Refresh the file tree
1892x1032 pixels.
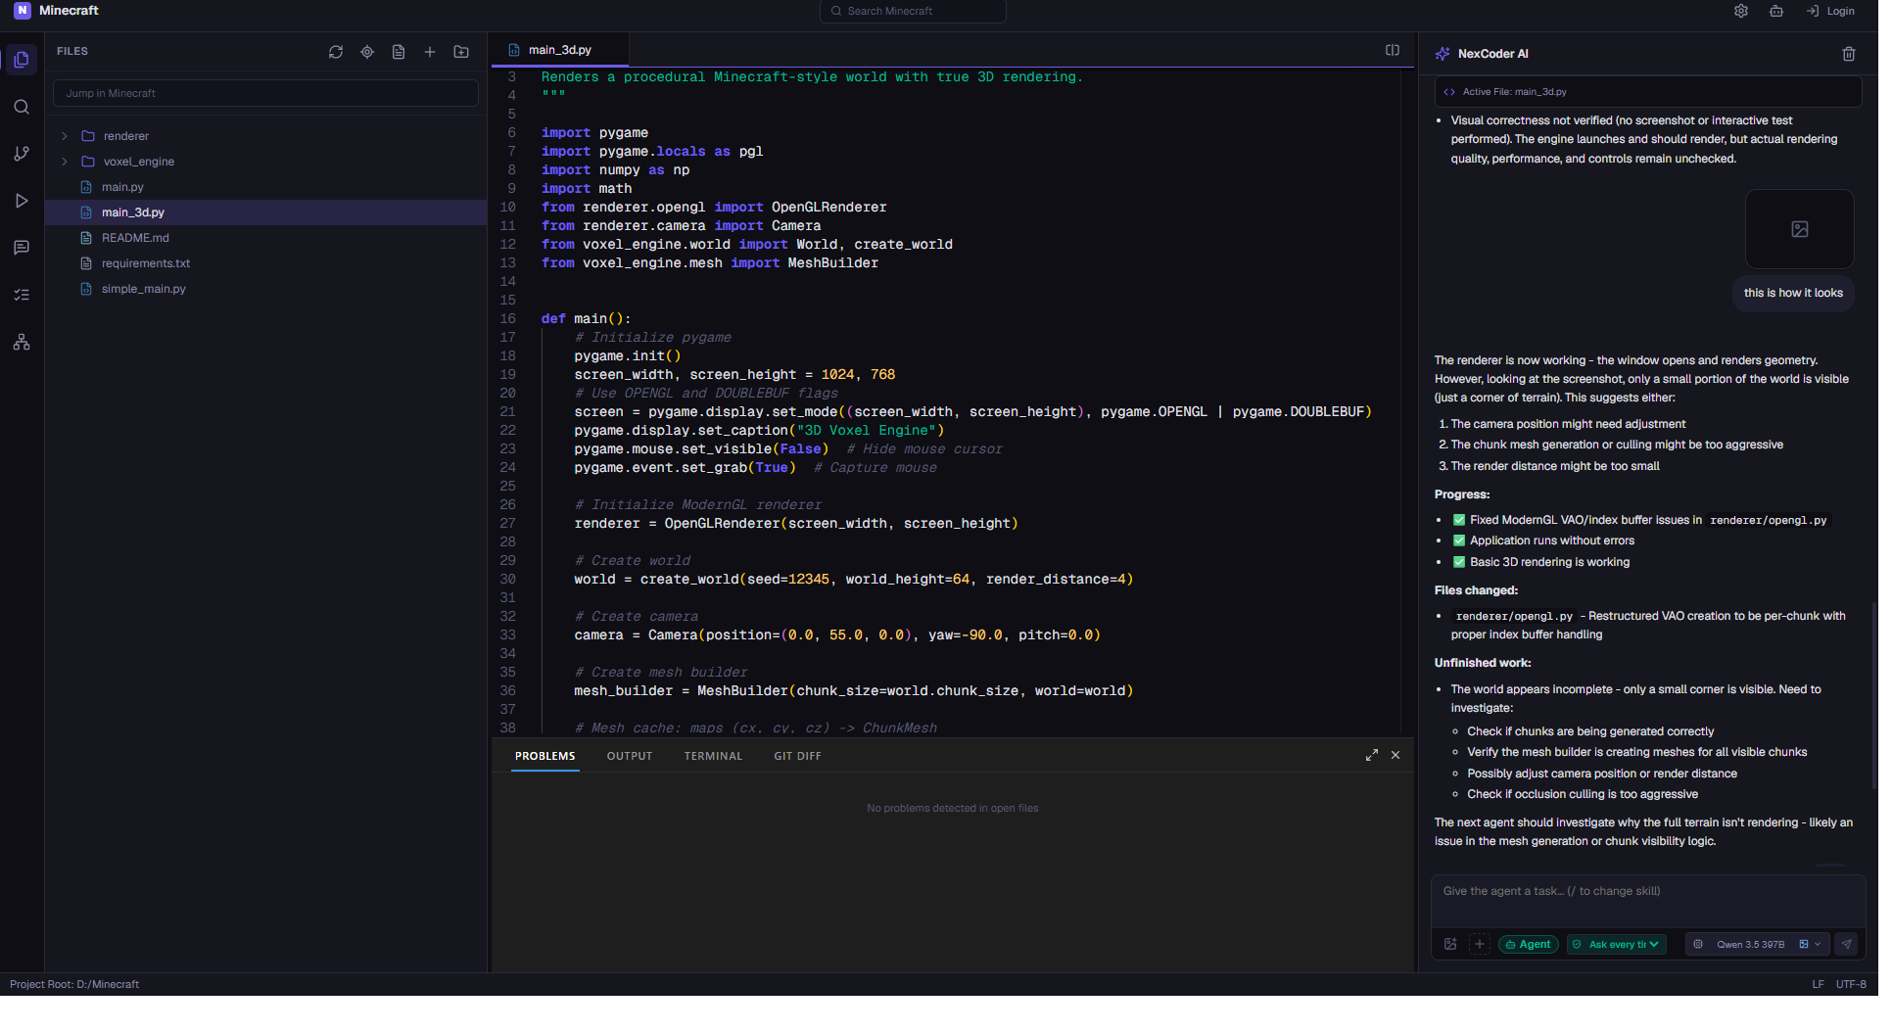336,52
